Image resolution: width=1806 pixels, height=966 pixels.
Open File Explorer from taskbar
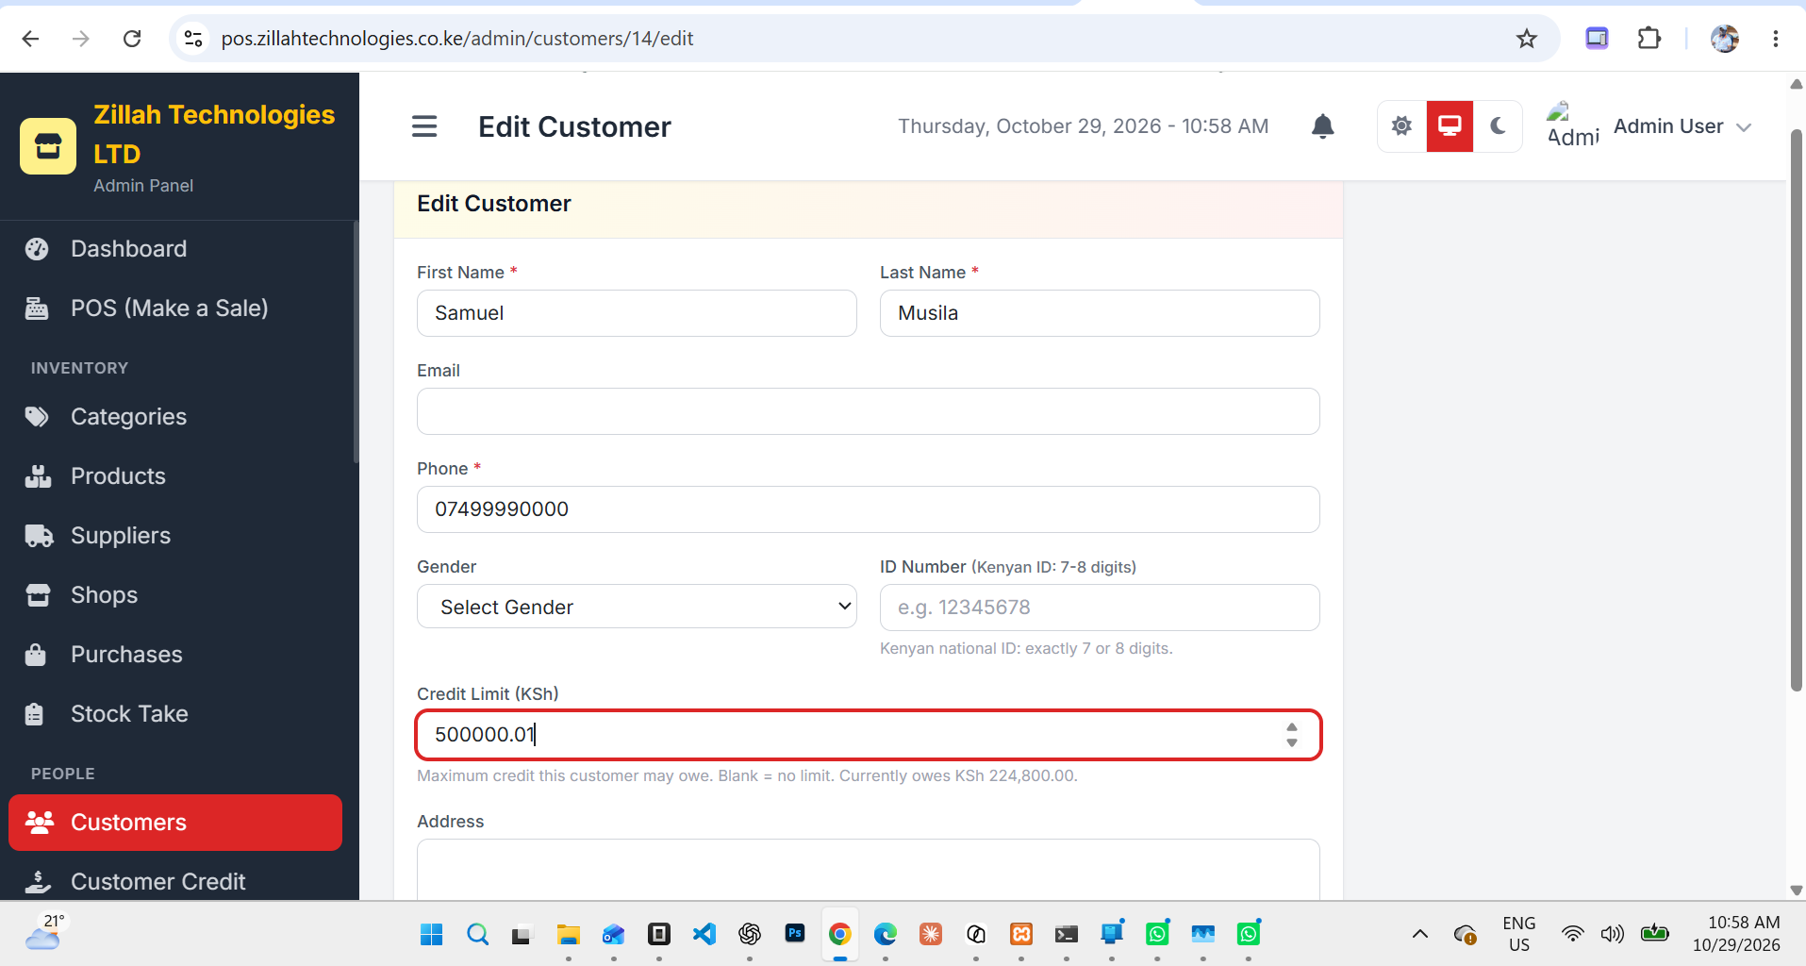click(568, 934)
